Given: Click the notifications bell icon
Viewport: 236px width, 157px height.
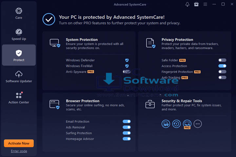Looking at the screenshot, I should (187, 4).
